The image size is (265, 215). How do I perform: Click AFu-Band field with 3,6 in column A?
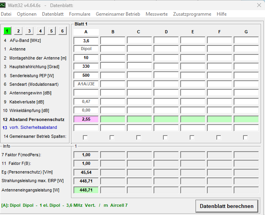(x=86, y=41)
